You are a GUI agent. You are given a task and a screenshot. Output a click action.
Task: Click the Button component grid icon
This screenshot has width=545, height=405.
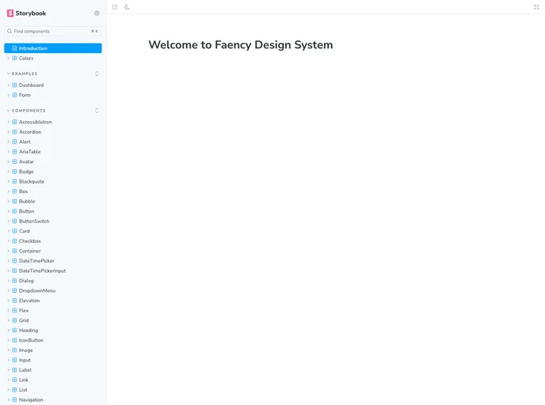(x=14, y=211)
